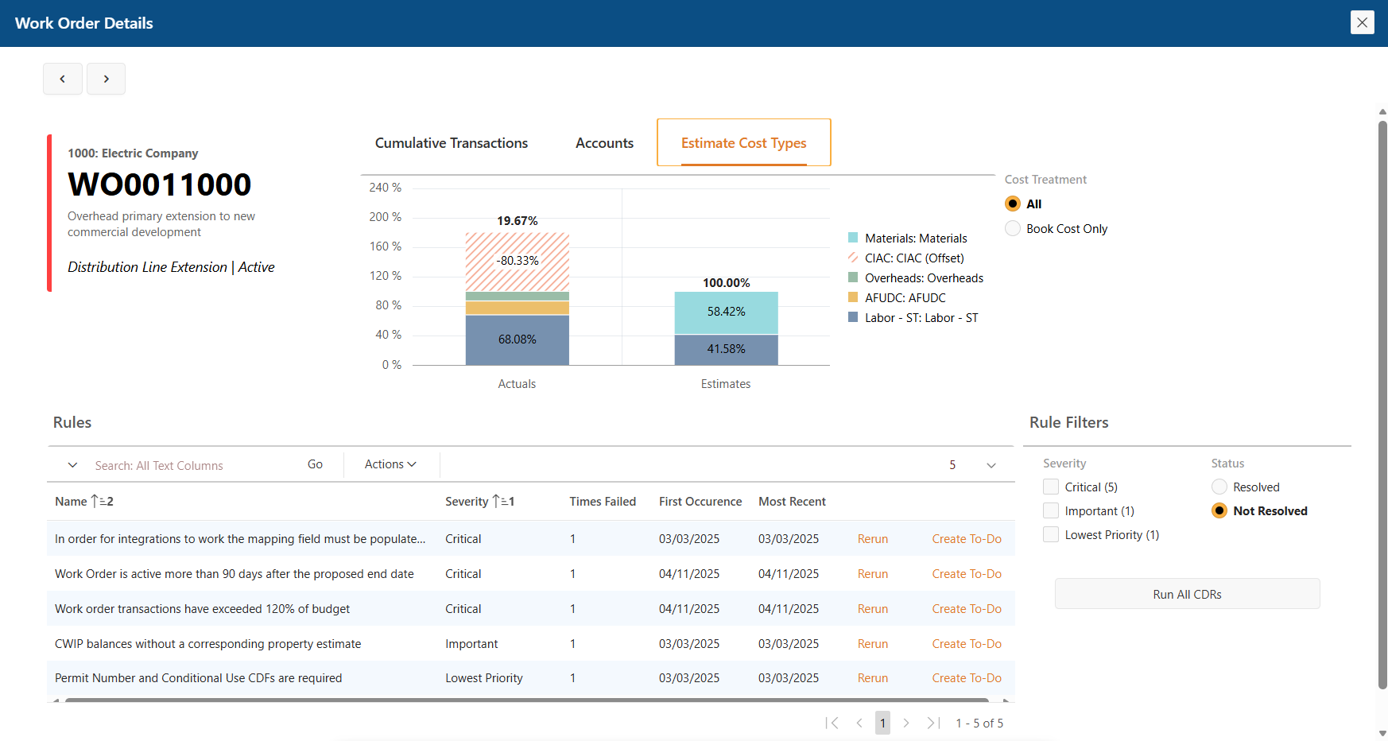
Task: Close the Work Order Details dialog
Action: (1362, 22)
